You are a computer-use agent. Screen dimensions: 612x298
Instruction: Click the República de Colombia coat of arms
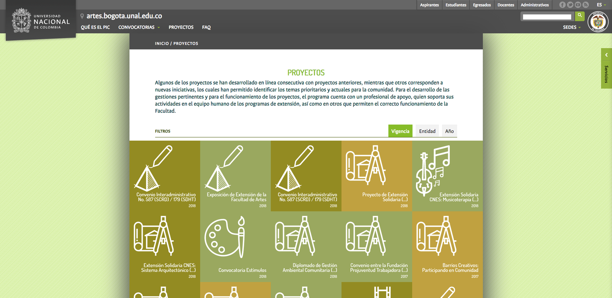[x=598, y=22]
